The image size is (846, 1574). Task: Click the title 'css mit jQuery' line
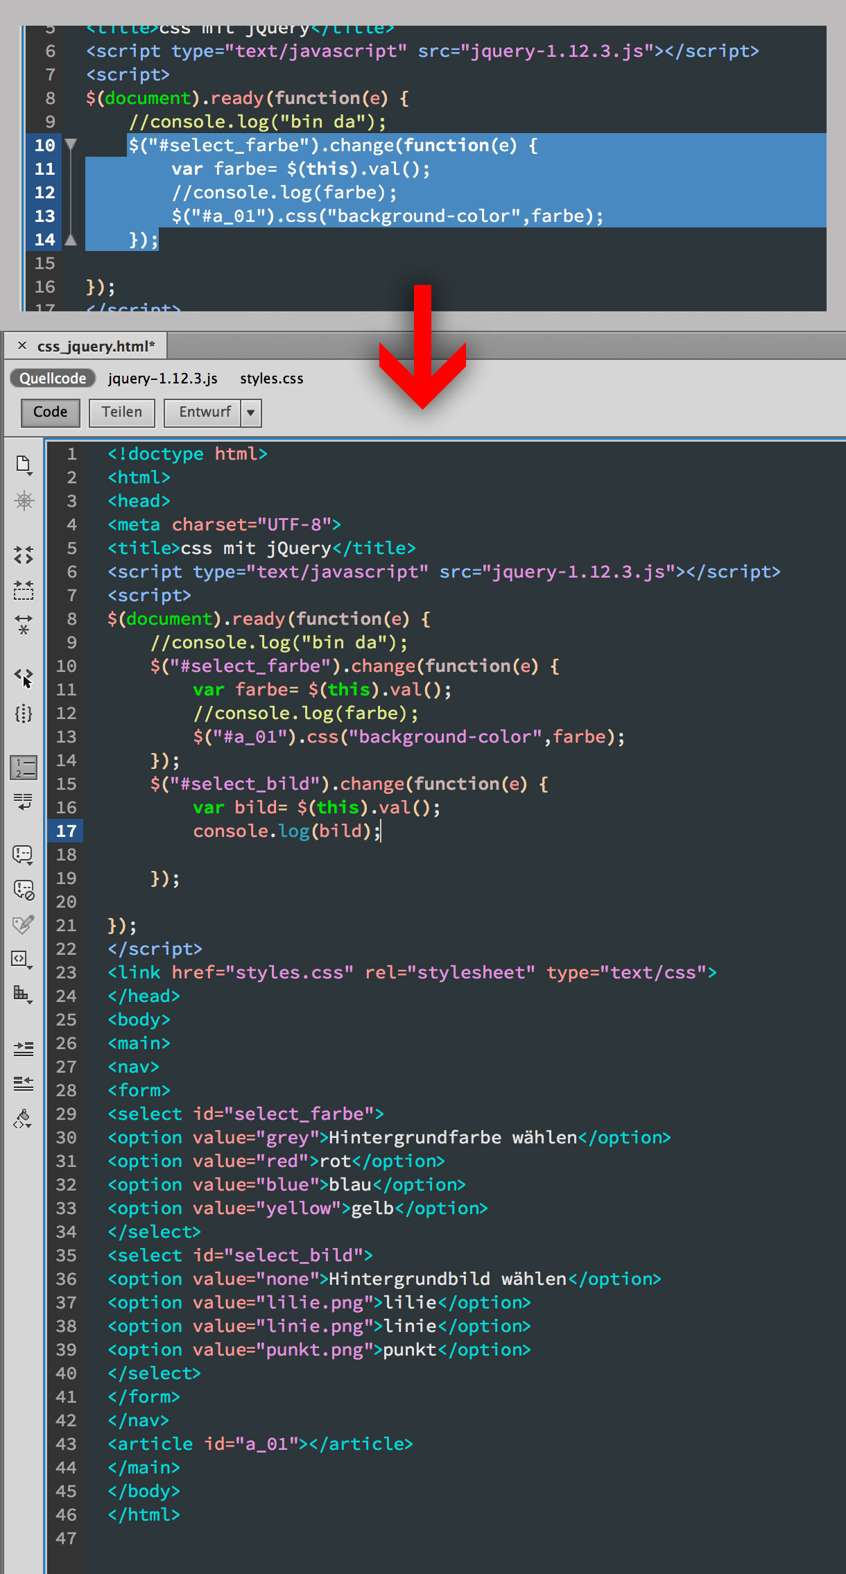click(x=261, y=548)
